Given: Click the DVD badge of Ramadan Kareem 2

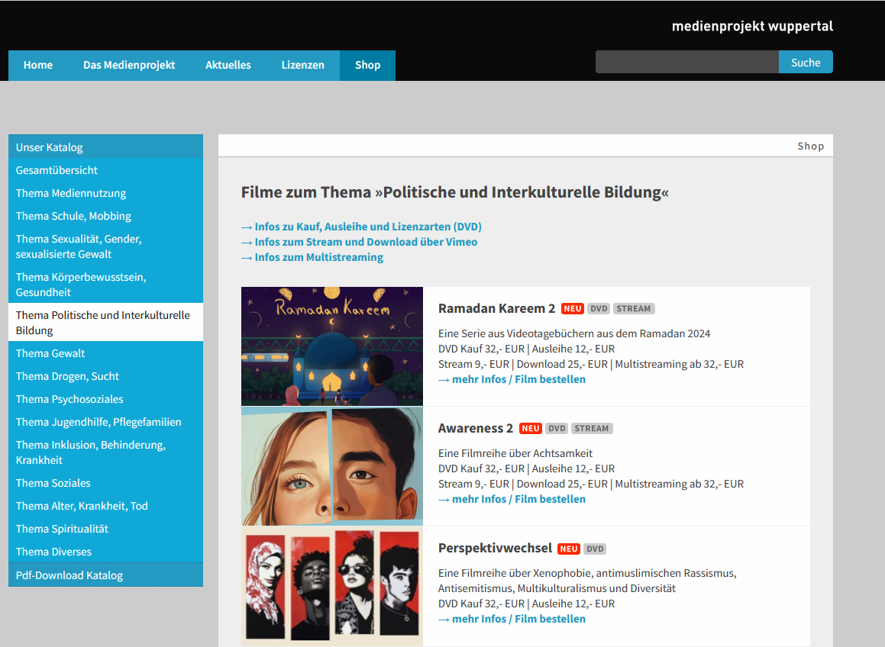Looking at the screenshot, I should click(599, 308).
